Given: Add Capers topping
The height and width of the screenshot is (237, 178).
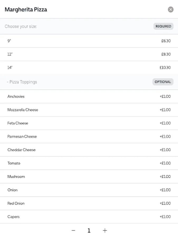Looking at the screenshot, I should coord(89,217).
